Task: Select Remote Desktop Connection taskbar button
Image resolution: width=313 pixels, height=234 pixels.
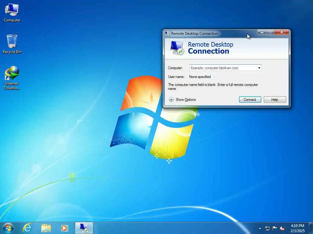Action: pos(84,228)
